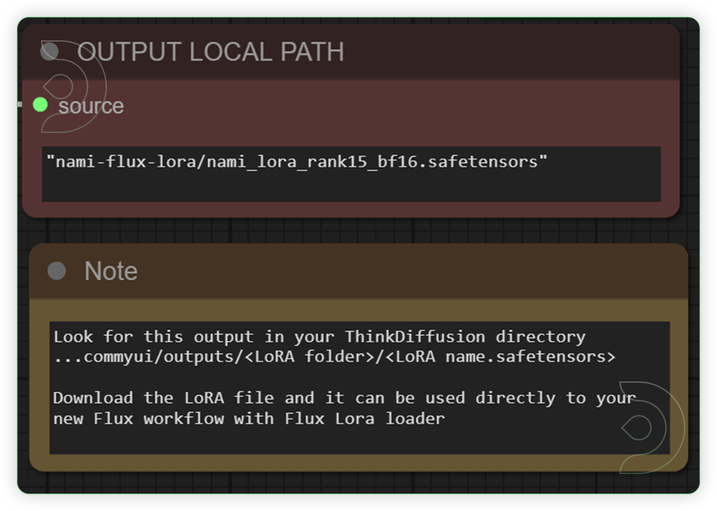This screenshot has height=511, width=717.
Task: Toggle the green source connection point
Action: click(x=40, y=105)
